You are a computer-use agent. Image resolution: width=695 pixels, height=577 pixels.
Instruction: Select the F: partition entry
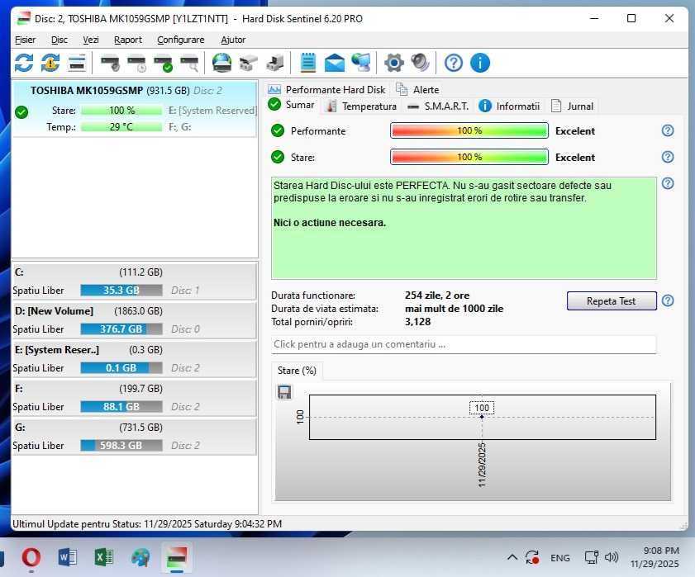click(x=134, y=398)
